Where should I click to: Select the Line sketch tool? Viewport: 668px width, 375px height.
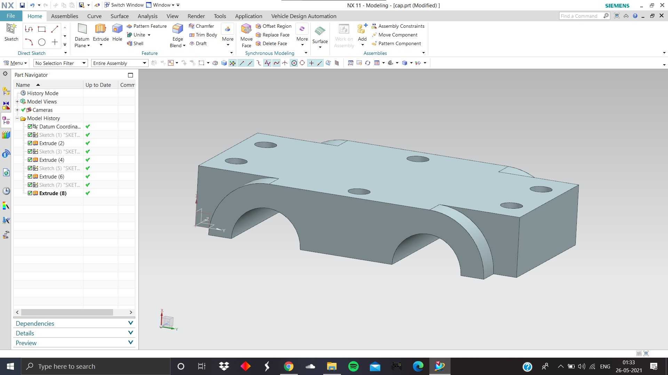coord(55,30)
